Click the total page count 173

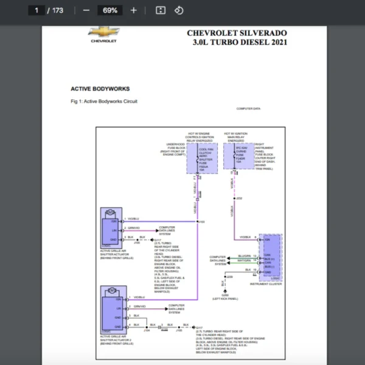58,10
